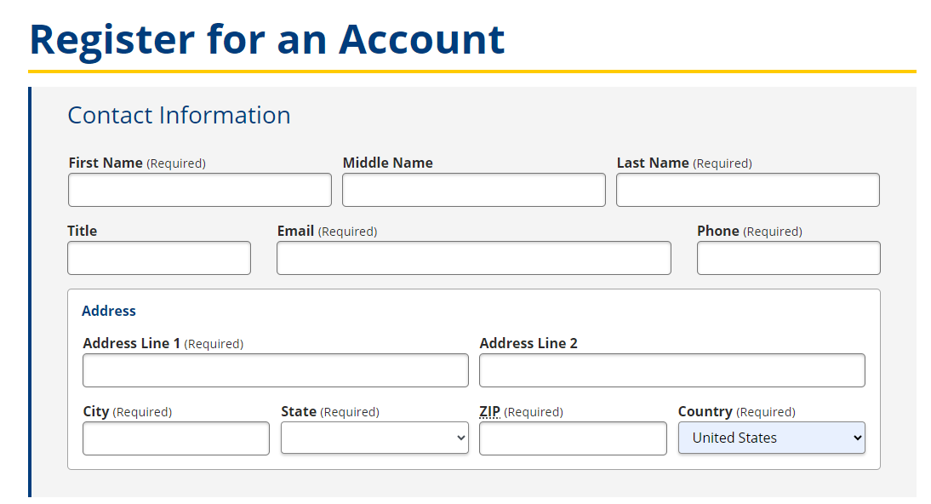Click the ZIP abbreviation label
The image size is (931, 504).
tap(489, 412)
